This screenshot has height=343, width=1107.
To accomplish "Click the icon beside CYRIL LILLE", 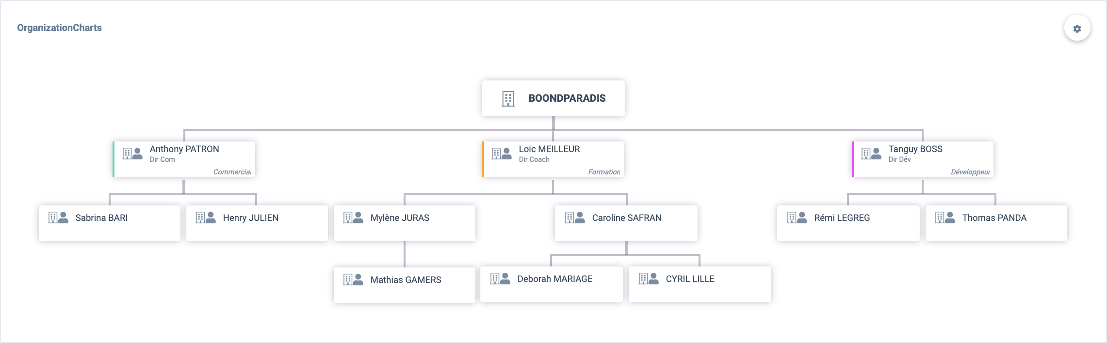I will coord(649,279).
